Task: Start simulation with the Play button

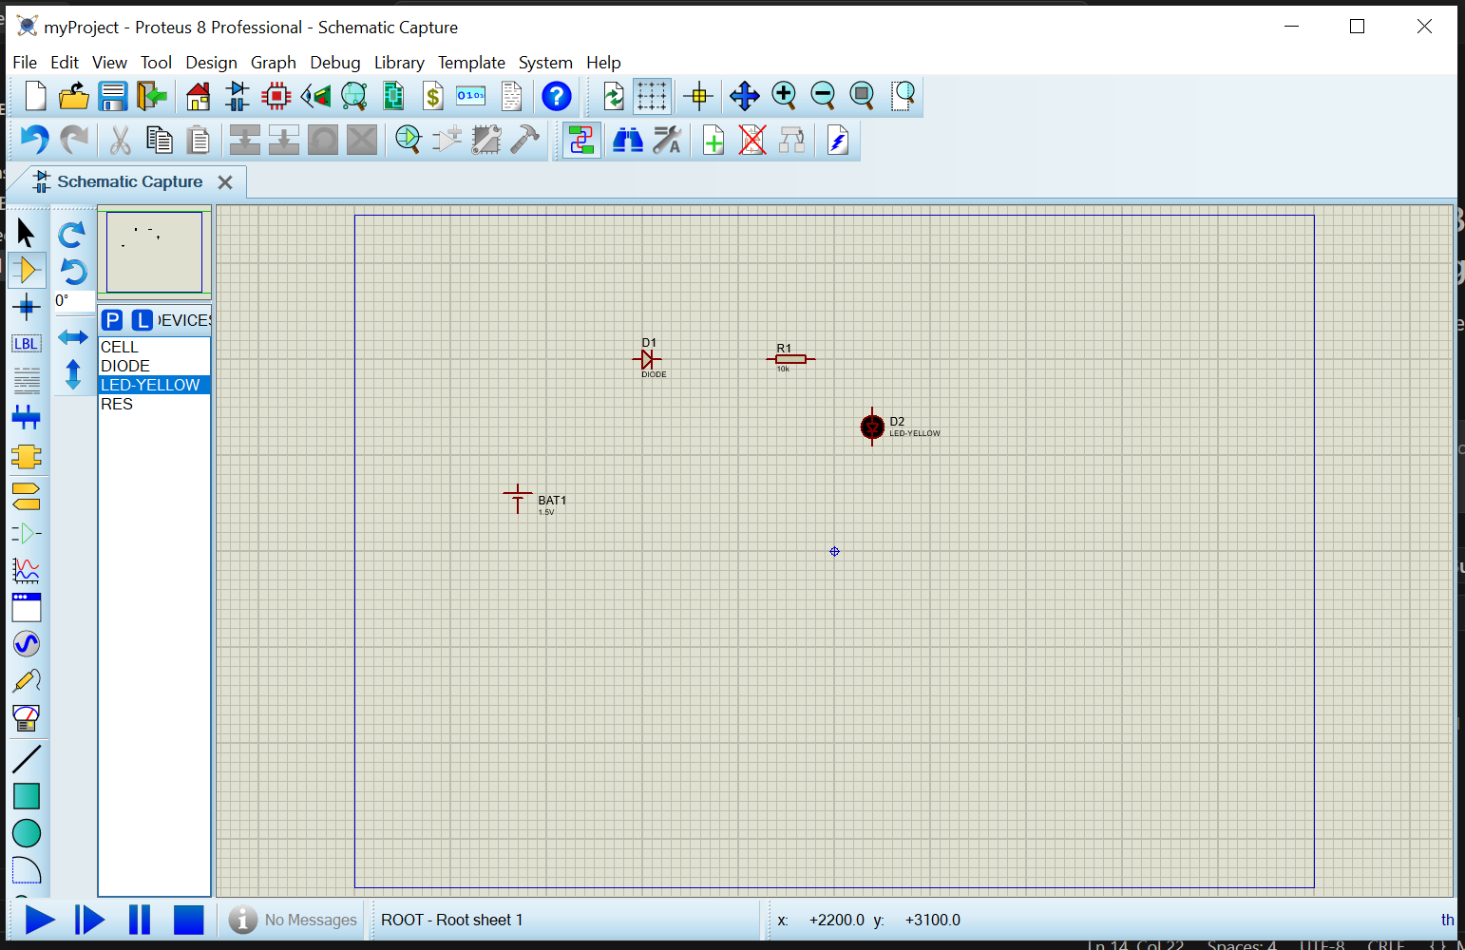Action: coord(39,920)
